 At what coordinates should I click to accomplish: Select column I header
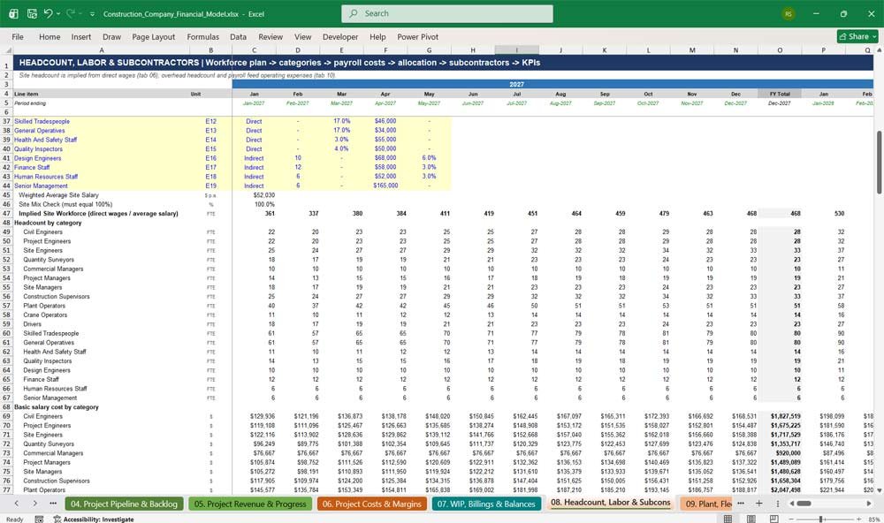516,50
